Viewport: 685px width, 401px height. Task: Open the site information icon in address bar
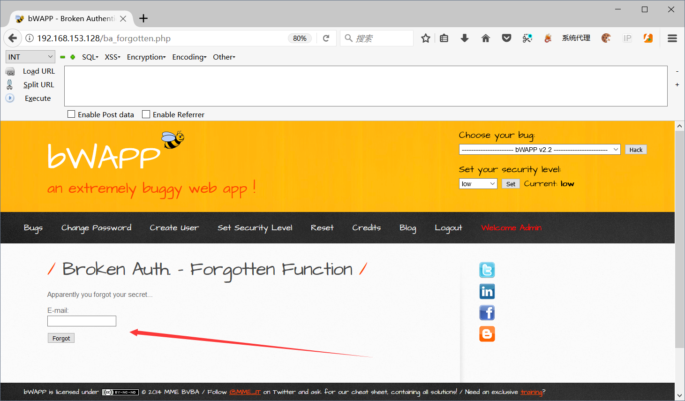pos(29,38)
